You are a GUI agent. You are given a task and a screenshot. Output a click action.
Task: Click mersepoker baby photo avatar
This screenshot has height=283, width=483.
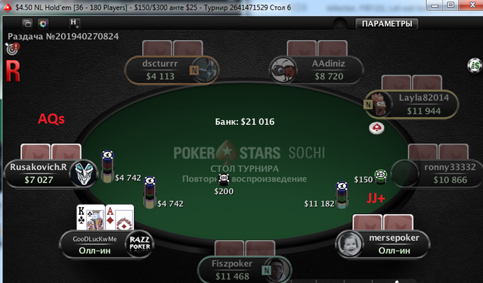(x=349, y=244)
